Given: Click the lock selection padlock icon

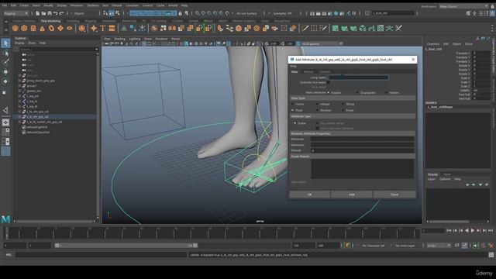Looking at the screenshot, I should tap(181, 13).
